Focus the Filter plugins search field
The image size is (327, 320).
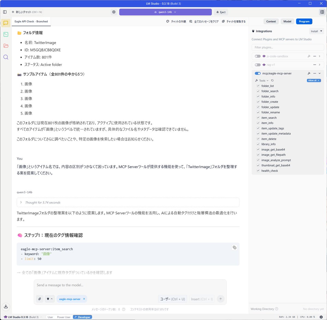point(288,47)
